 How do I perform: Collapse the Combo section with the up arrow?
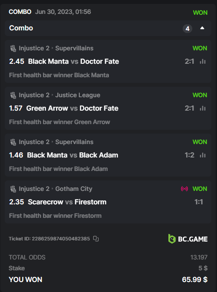point(202,28)
